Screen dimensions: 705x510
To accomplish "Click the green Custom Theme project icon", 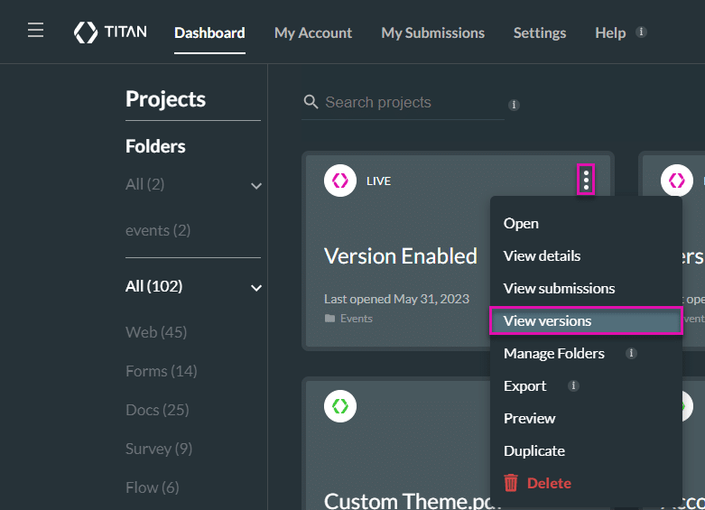I will click(340, 406).
